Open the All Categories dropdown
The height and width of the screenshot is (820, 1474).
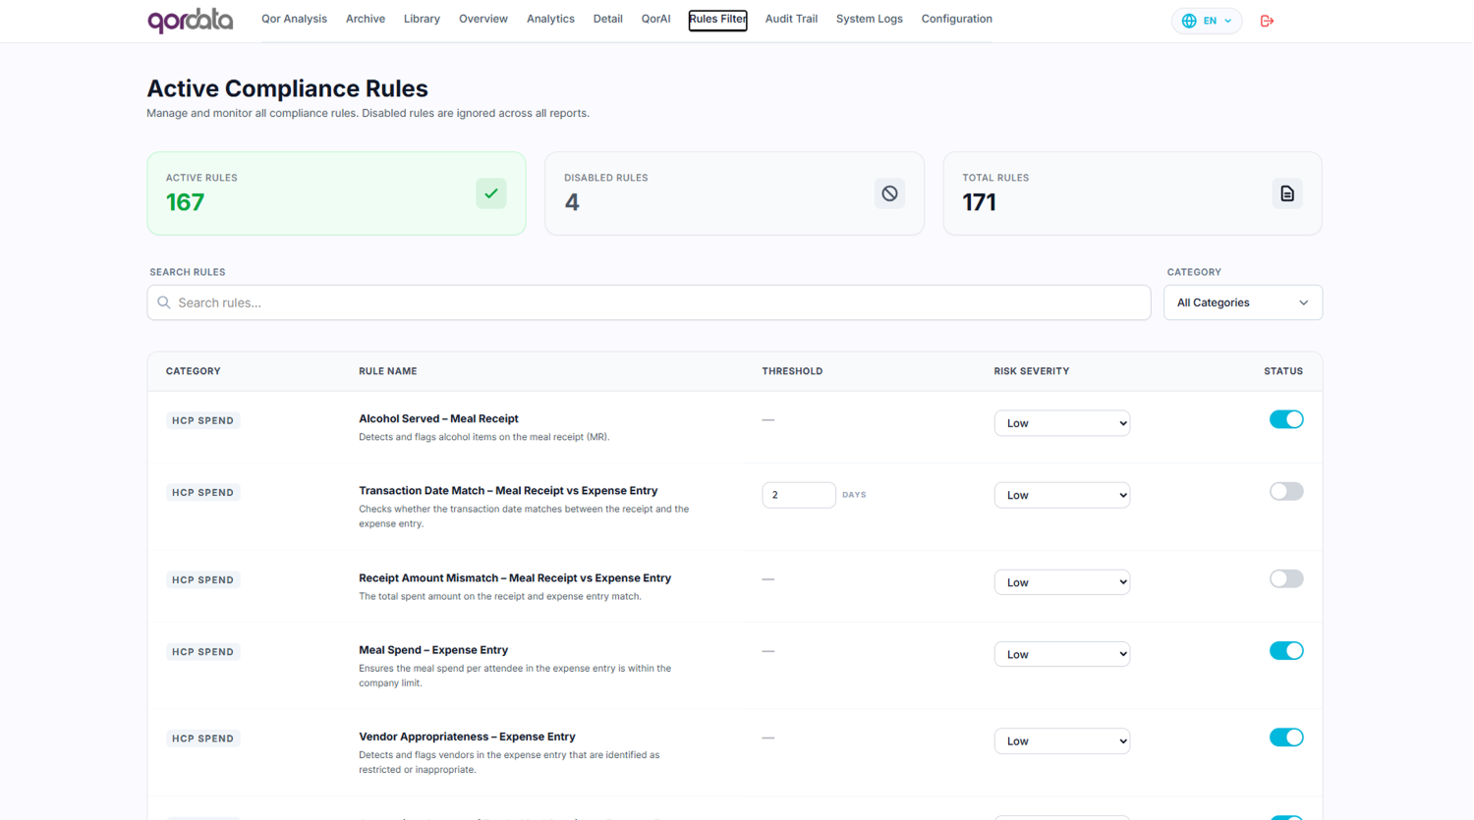[x=1242, y=302]
